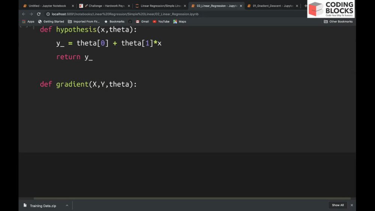
Task: Place cursor on the hypothesis function definition line
Action: [88, 30]
